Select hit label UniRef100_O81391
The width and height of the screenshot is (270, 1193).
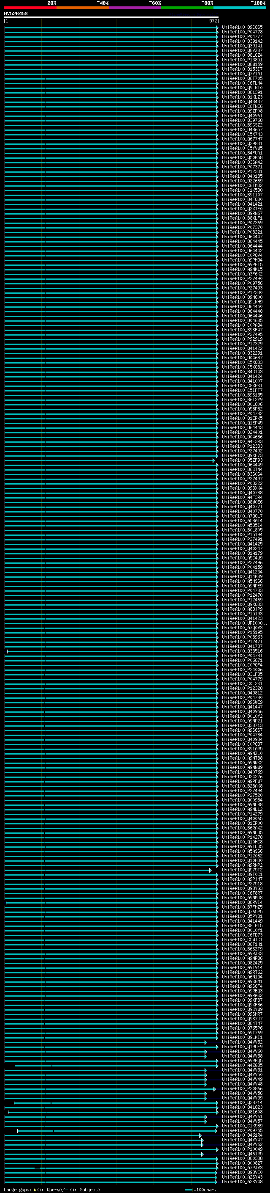point(242,92)
